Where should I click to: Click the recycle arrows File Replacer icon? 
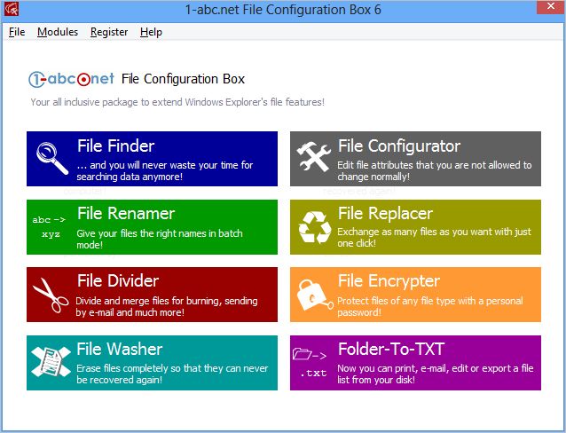(313, 226)
